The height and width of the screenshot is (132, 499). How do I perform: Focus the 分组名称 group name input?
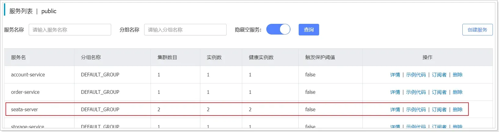(185, 30)
